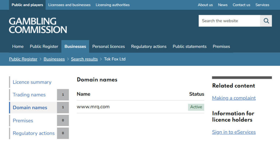The height and width of the screenshot is (147, 280).
Task: Open Regulatory actions in top navigation
Action: click(149, 46)
